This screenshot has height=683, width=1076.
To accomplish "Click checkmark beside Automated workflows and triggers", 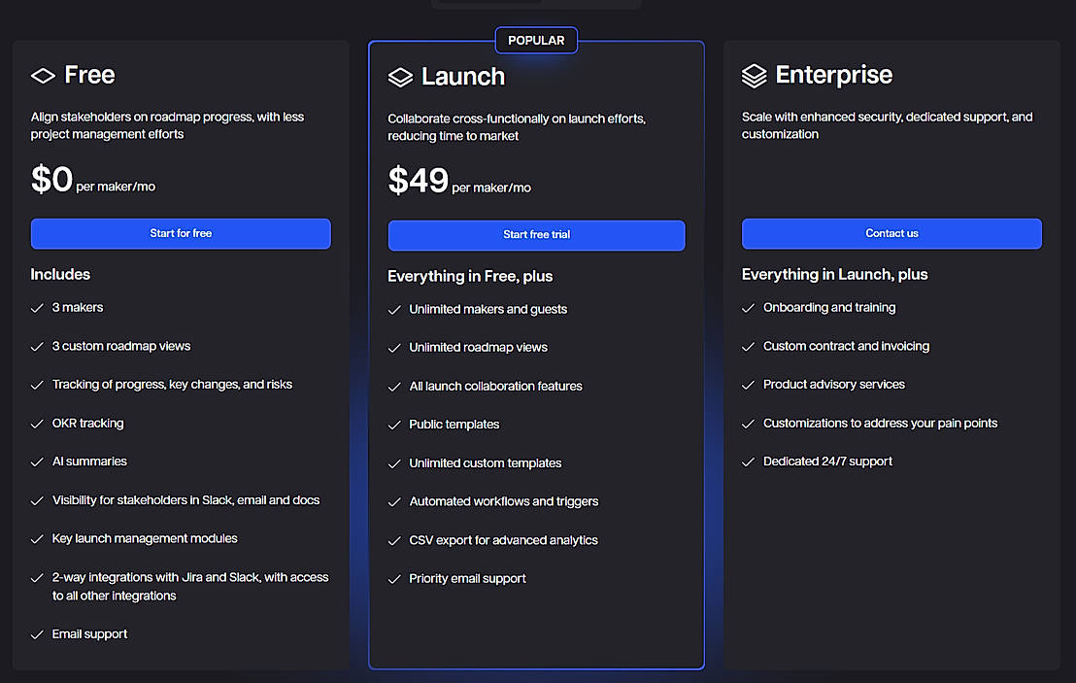I will pyautogui.click(x=394, y=502).
